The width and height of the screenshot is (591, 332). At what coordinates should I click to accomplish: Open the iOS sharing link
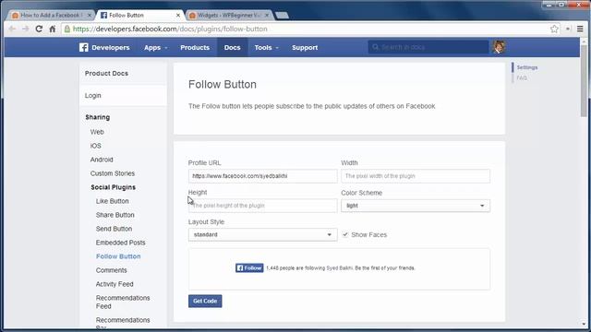point(96,146)
